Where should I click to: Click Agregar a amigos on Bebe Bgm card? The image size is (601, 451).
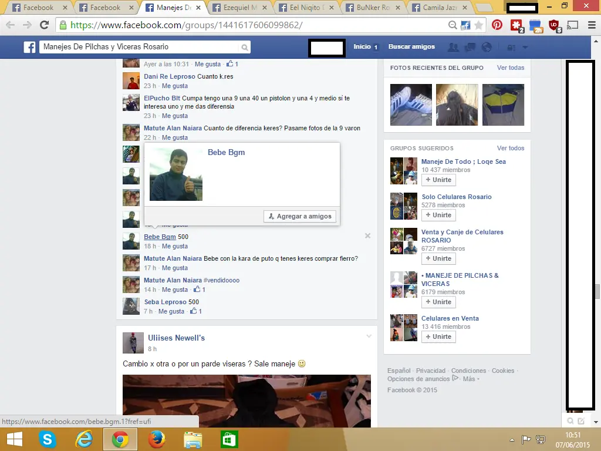pyautogui.click(x=300, y=216)
